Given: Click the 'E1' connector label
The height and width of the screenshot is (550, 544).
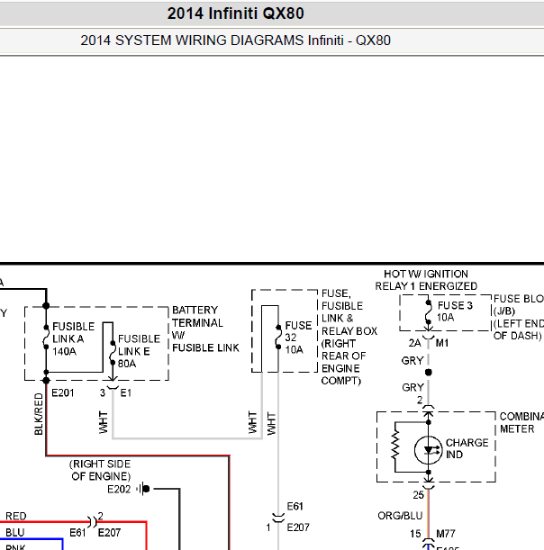Looking at the screenshot, I should tap(126, 392).
